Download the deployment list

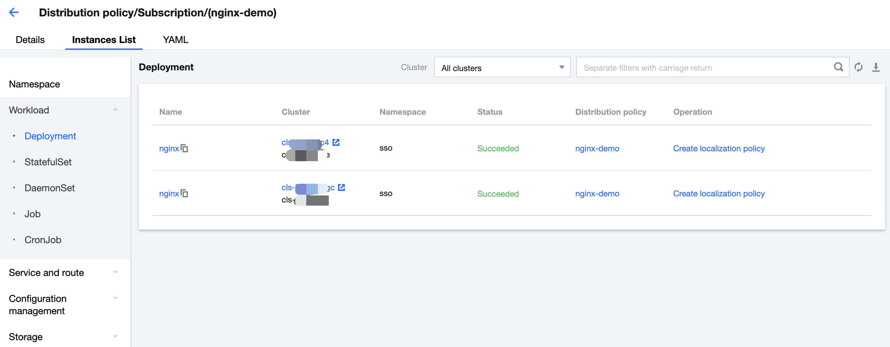point(876,67)
